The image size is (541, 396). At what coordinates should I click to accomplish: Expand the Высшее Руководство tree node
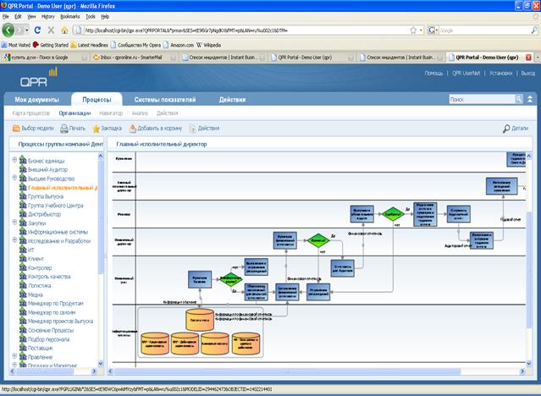14,178
